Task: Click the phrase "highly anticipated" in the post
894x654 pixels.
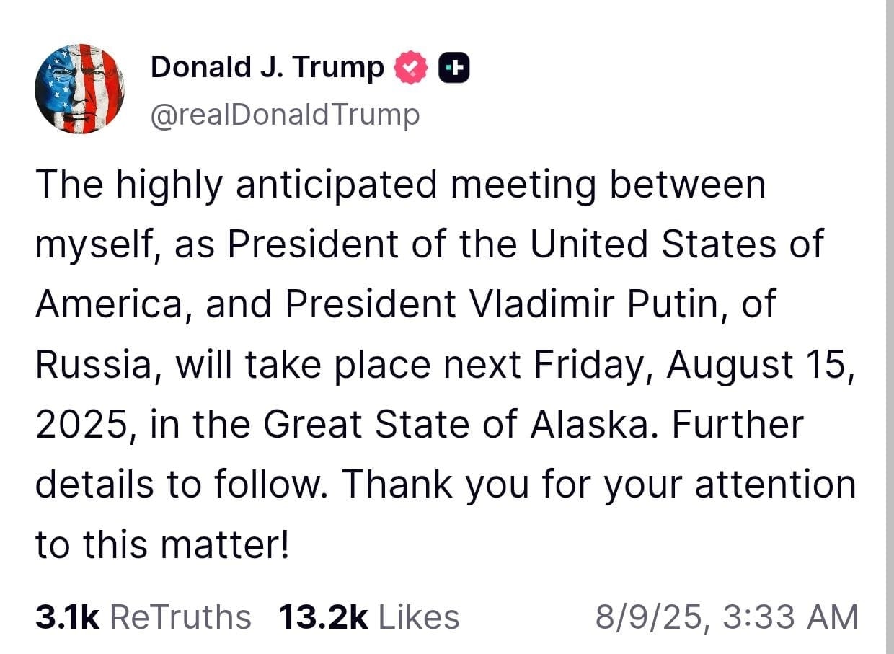Action: click(278, 185)
